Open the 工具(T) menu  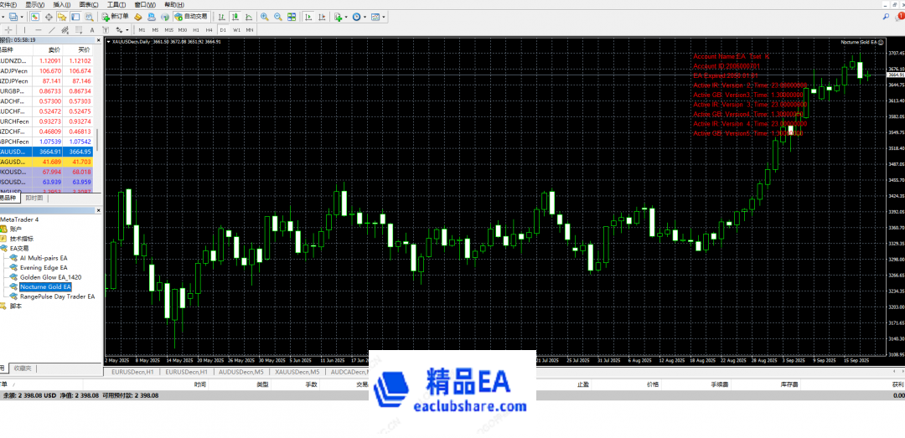(x=116, y=5)
